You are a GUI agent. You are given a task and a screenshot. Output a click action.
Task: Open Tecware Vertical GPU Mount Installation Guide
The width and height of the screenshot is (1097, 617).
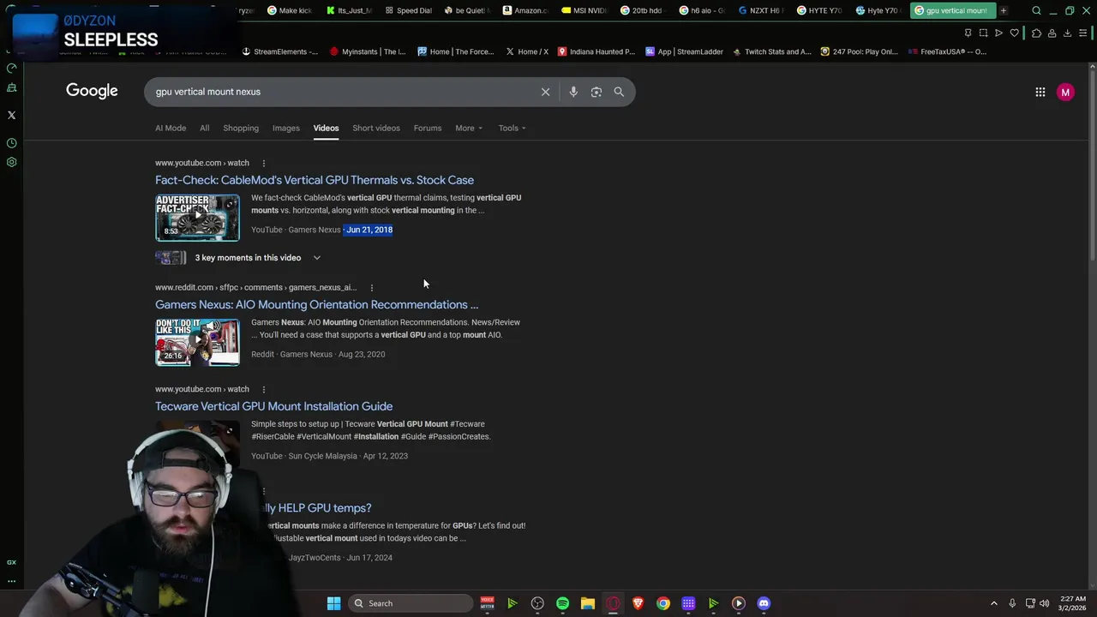click(x=273, y=406)
